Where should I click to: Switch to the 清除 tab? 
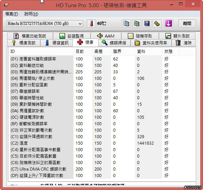[184, 43]
